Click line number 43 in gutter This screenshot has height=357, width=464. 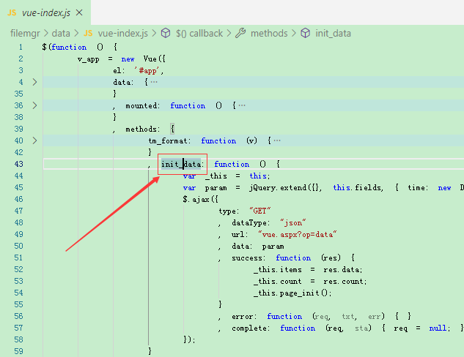pyautogui.click(x=18, y=164)
